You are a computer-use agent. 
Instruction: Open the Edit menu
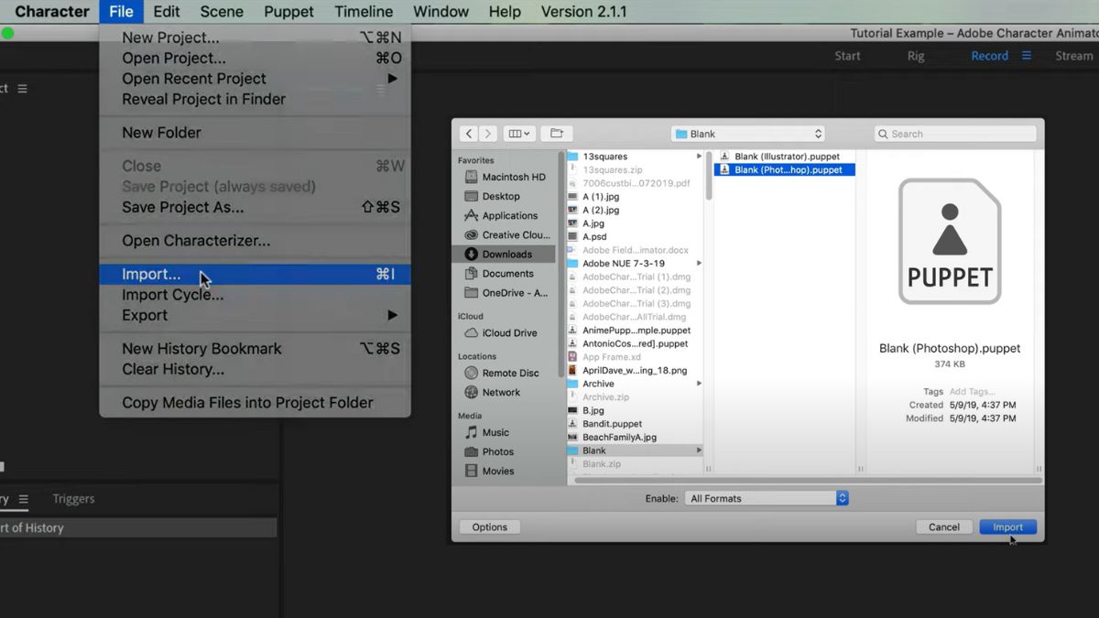pyautogui.click(x=167, y=12)
